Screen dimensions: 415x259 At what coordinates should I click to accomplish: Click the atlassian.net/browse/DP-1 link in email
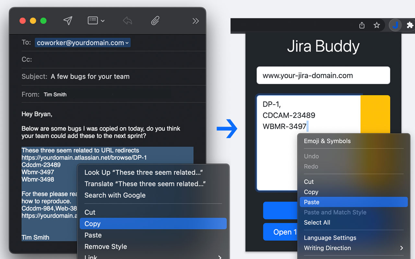click(x=84, y=158)
